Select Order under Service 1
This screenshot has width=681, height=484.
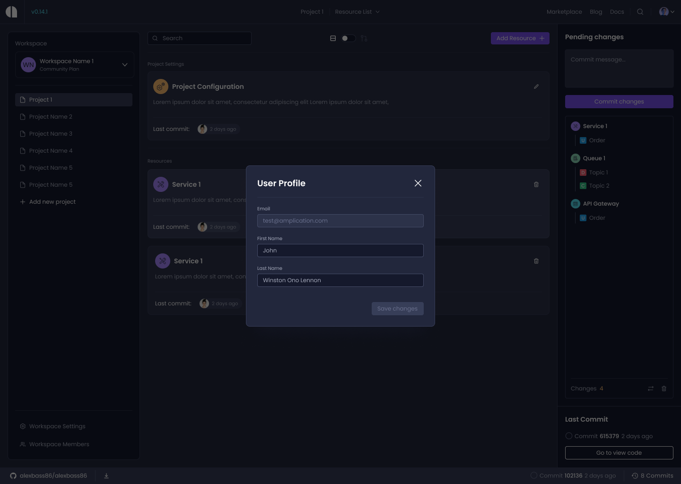tap(593, 140)
